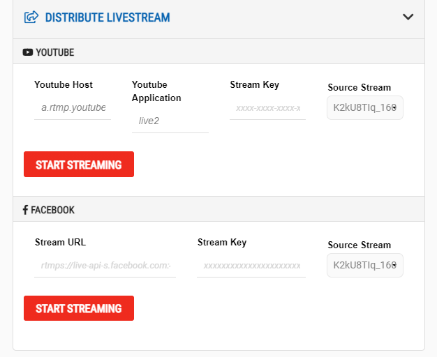This screenshot has height=357, width=437.
Task: Focus the Facebook Stream URL field
Action: click(x=105, y=266)
